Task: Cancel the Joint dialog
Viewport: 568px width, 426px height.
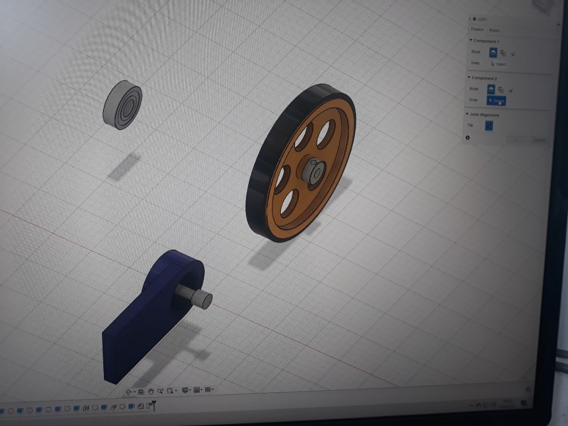Action: [x=539, y=140]
